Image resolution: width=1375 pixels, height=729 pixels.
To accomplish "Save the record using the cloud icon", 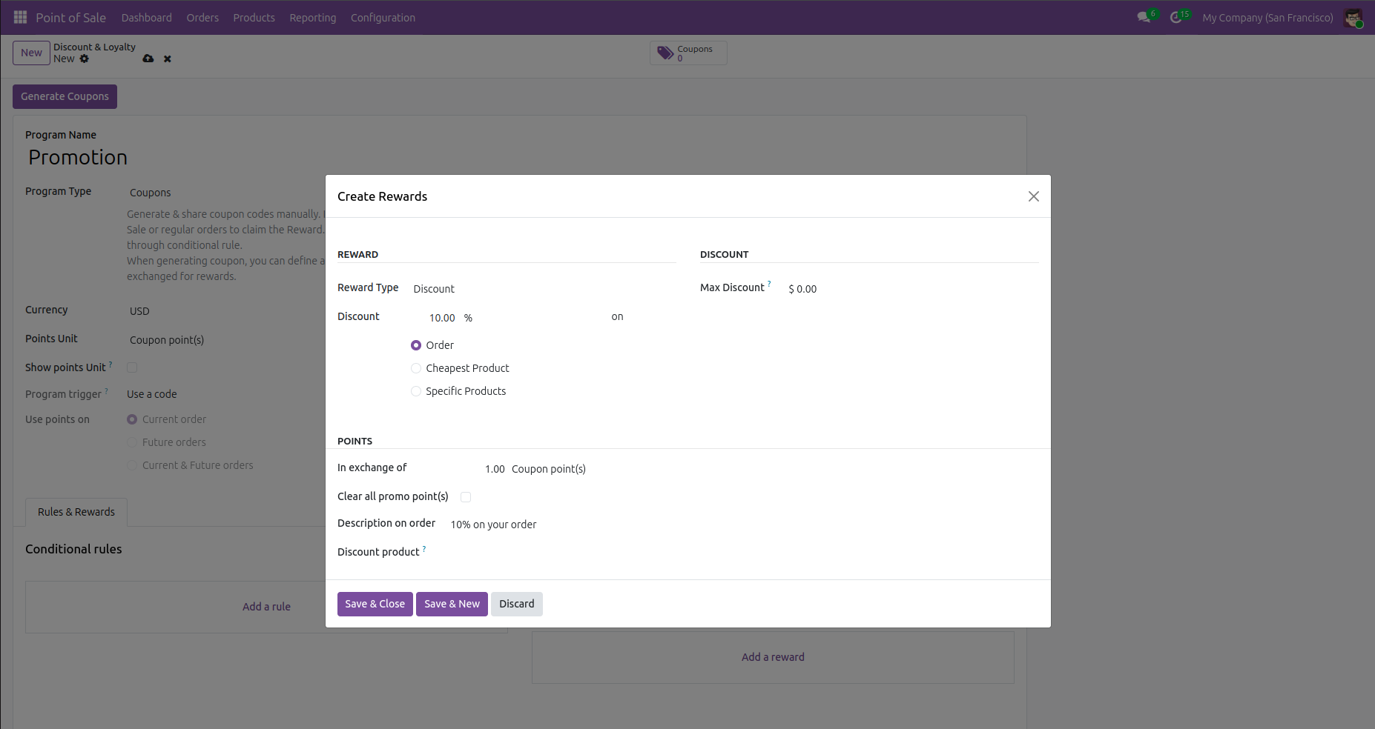I will click(148, 59).
